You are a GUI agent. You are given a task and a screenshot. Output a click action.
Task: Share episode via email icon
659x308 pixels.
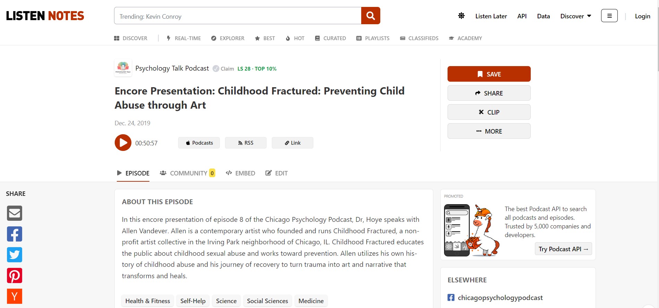pyautogui.click(x=15, y=213)
